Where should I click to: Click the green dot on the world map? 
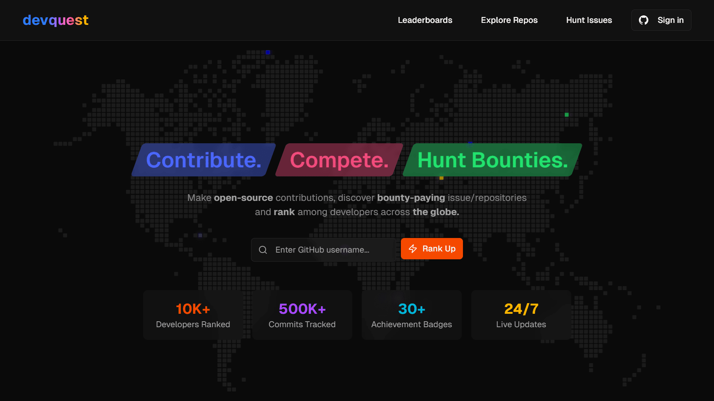pyautogui.click(x=566, y=114)
